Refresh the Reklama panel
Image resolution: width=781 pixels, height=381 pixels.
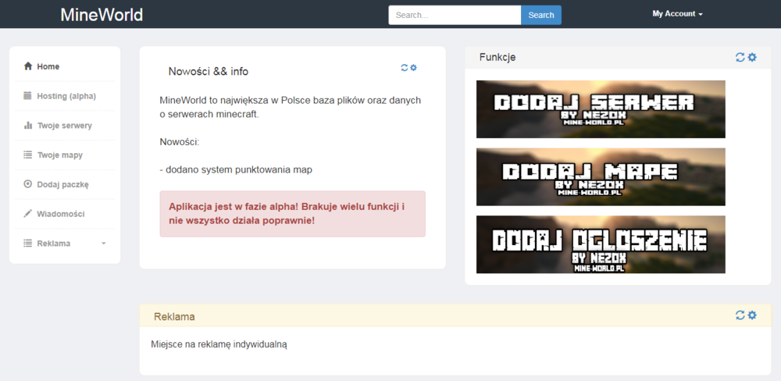tap(740, 315)
